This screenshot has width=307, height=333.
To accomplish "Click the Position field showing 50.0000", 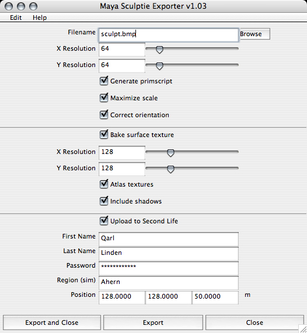I will (x=215, y=297).
